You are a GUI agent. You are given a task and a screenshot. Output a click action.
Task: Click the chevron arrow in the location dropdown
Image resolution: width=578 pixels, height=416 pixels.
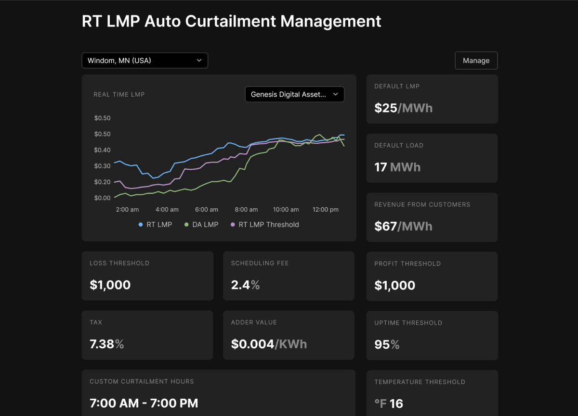click(x=199, y=61)
